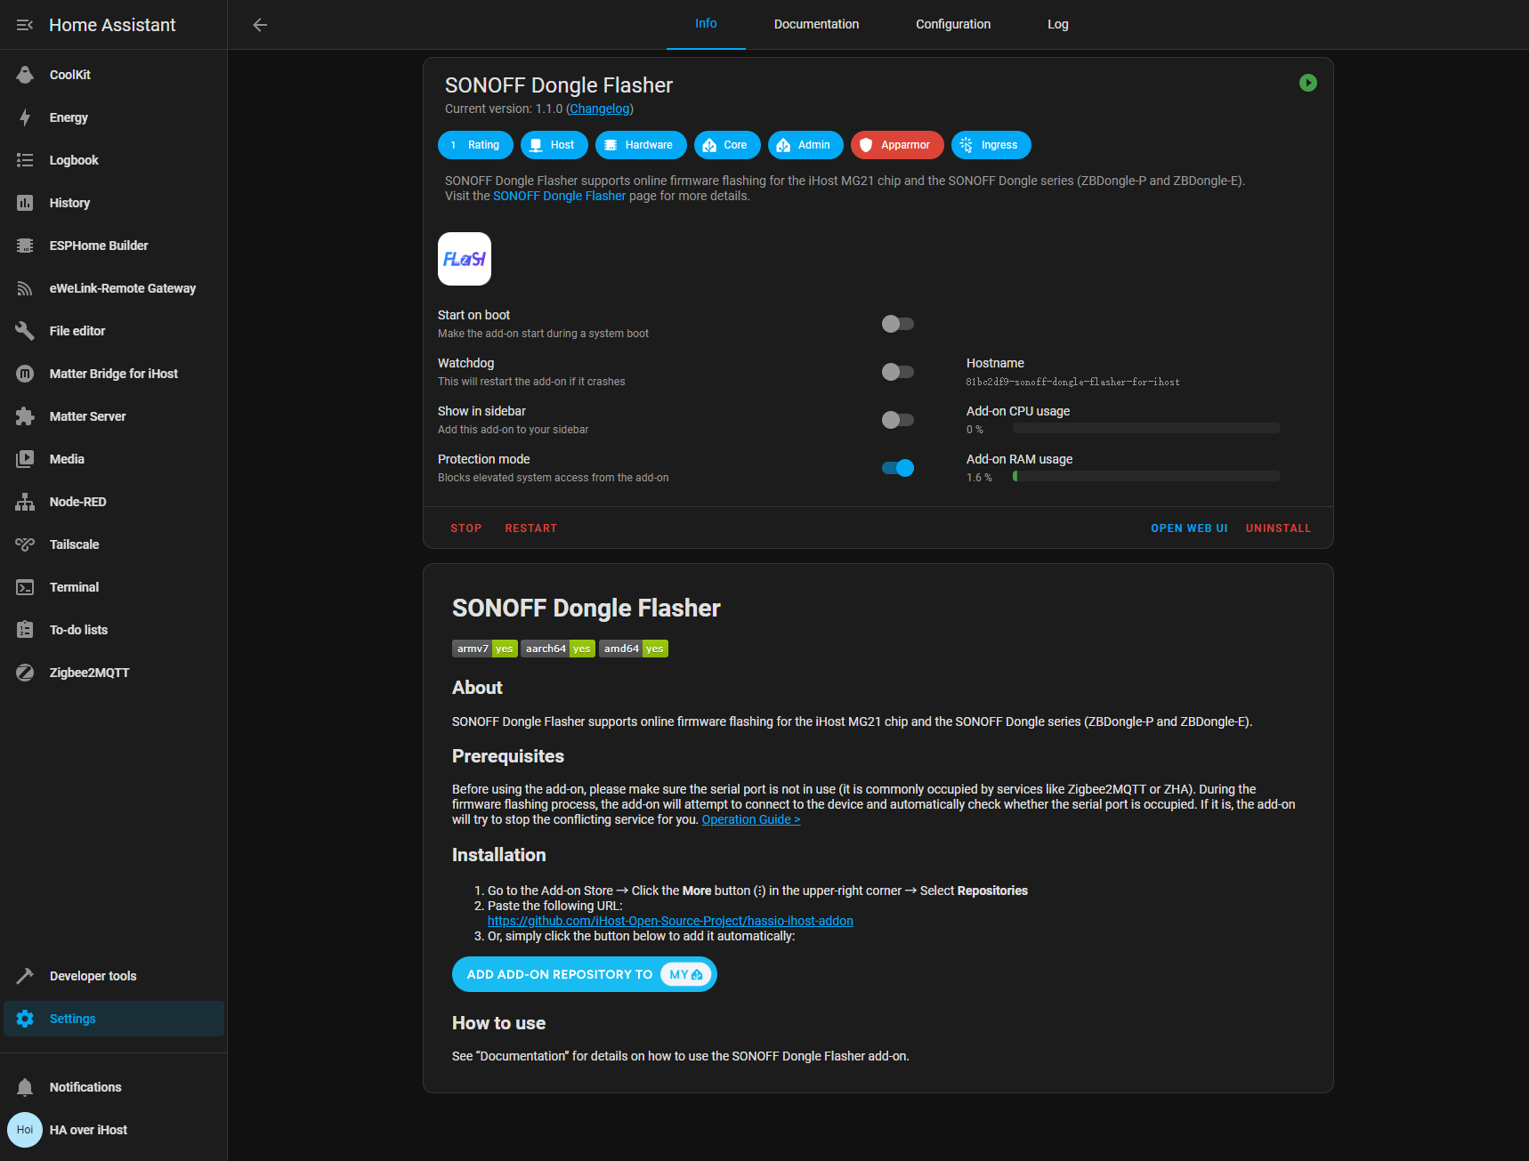Open the Energy dashboard icon
This screenshot has width=1529, height=1161.
click(25, 117)
